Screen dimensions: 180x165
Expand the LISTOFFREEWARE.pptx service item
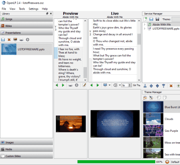(x=144, y=29)
